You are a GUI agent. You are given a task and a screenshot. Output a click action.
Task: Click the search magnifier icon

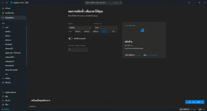coord(121,3)
